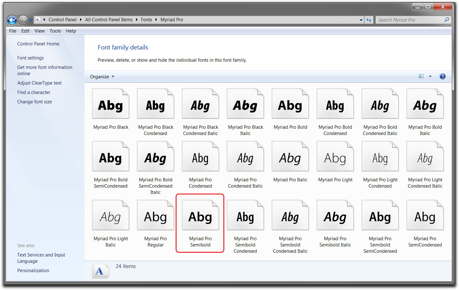This screenshot has width=459, height=290.
Task: Select the Myriad Pro Bold font icon
Action: (290, 104)
